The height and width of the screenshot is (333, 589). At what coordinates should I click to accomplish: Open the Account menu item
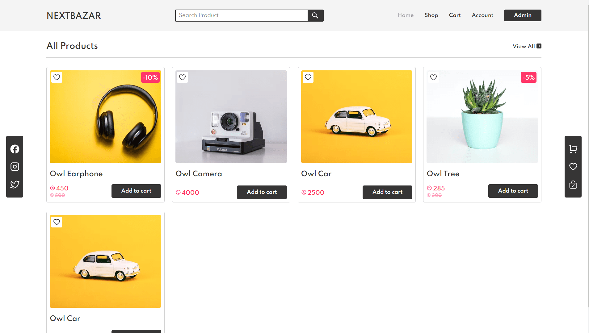click(x=482, y=15)
